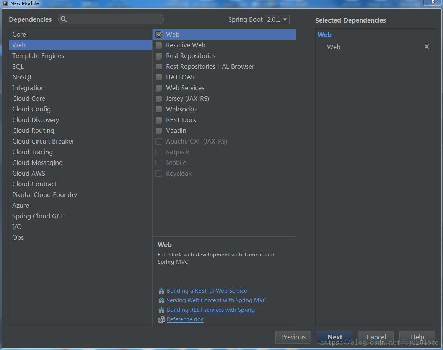
Task: Open the Azure category
Action: click(x=80, y=206)
